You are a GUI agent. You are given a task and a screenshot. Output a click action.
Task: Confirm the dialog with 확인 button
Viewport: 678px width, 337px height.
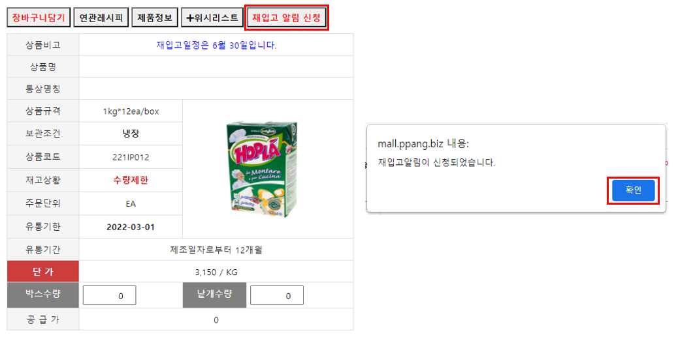point(633,190)
